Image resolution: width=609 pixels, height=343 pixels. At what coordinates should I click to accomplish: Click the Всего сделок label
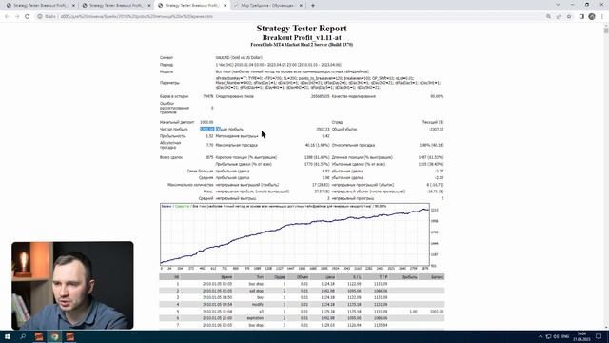(171, 157)
